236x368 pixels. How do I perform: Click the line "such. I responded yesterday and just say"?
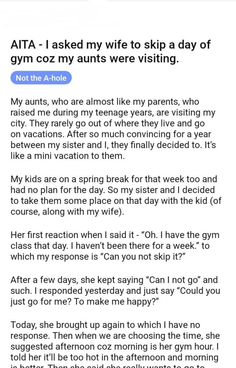click(x=115, y=290)
